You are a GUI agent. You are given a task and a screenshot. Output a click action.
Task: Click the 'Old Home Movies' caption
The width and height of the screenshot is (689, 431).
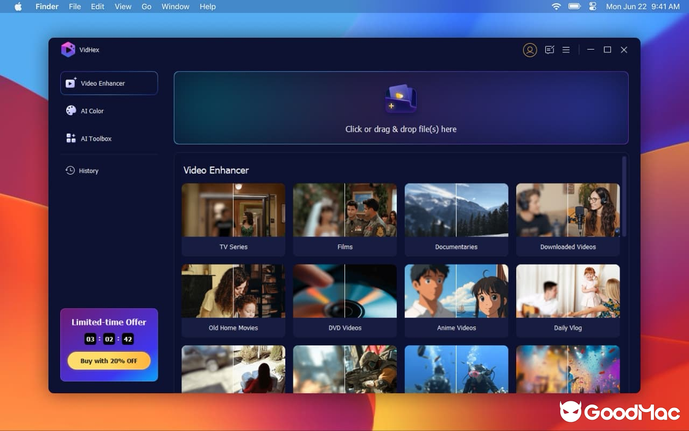pos(234,328)
